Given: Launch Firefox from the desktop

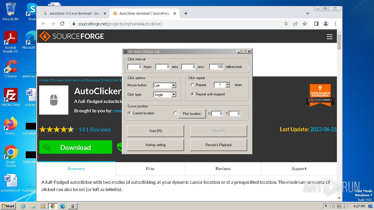Looking at the screenshot, I should pos(11,126).
